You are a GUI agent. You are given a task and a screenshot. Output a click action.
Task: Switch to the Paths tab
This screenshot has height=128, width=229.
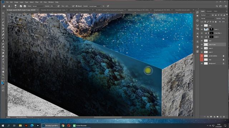point(215,11)
